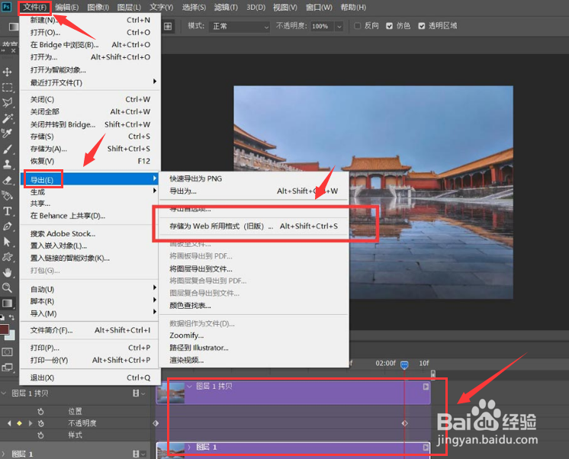Open the 窗口(W) menu

(319, 8)
